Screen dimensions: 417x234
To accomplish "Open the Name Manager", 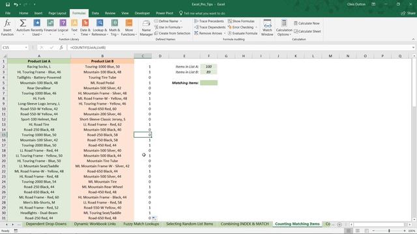I will tap(146, 27).
